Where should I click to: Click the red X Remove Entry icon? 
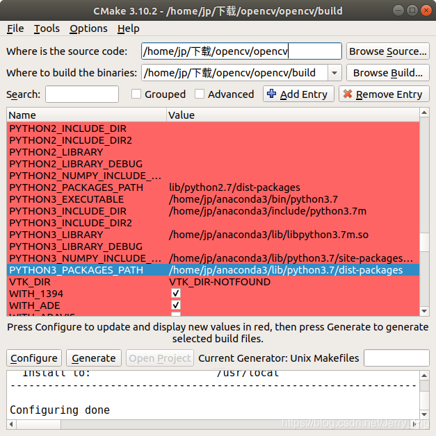[x=348, y=94]
